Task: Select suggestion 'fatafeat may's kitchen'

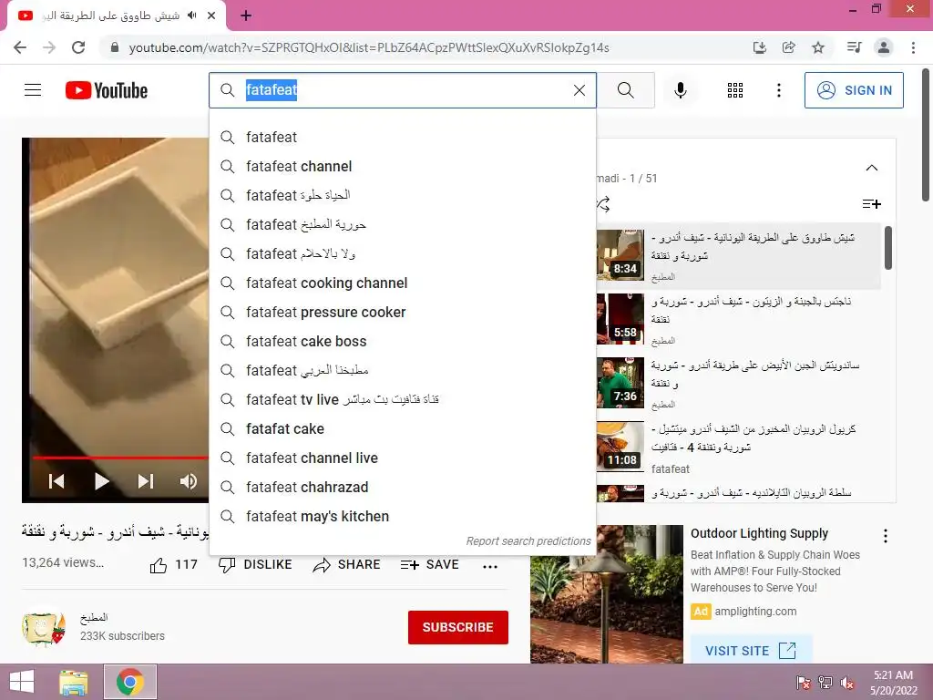Action: (402, 516)
